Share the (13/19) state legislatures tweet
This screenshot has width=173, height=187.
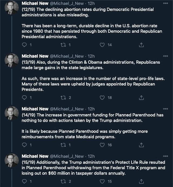[x=141, y=97]
